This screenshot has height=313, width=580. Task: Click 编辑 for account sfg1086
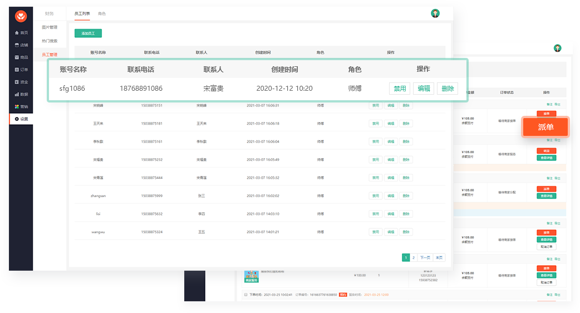tap(424, 89)
